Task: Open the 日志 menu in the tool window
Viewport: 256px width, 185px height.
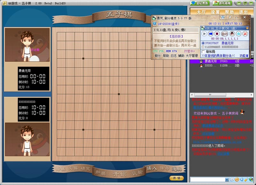Action: 173,56
